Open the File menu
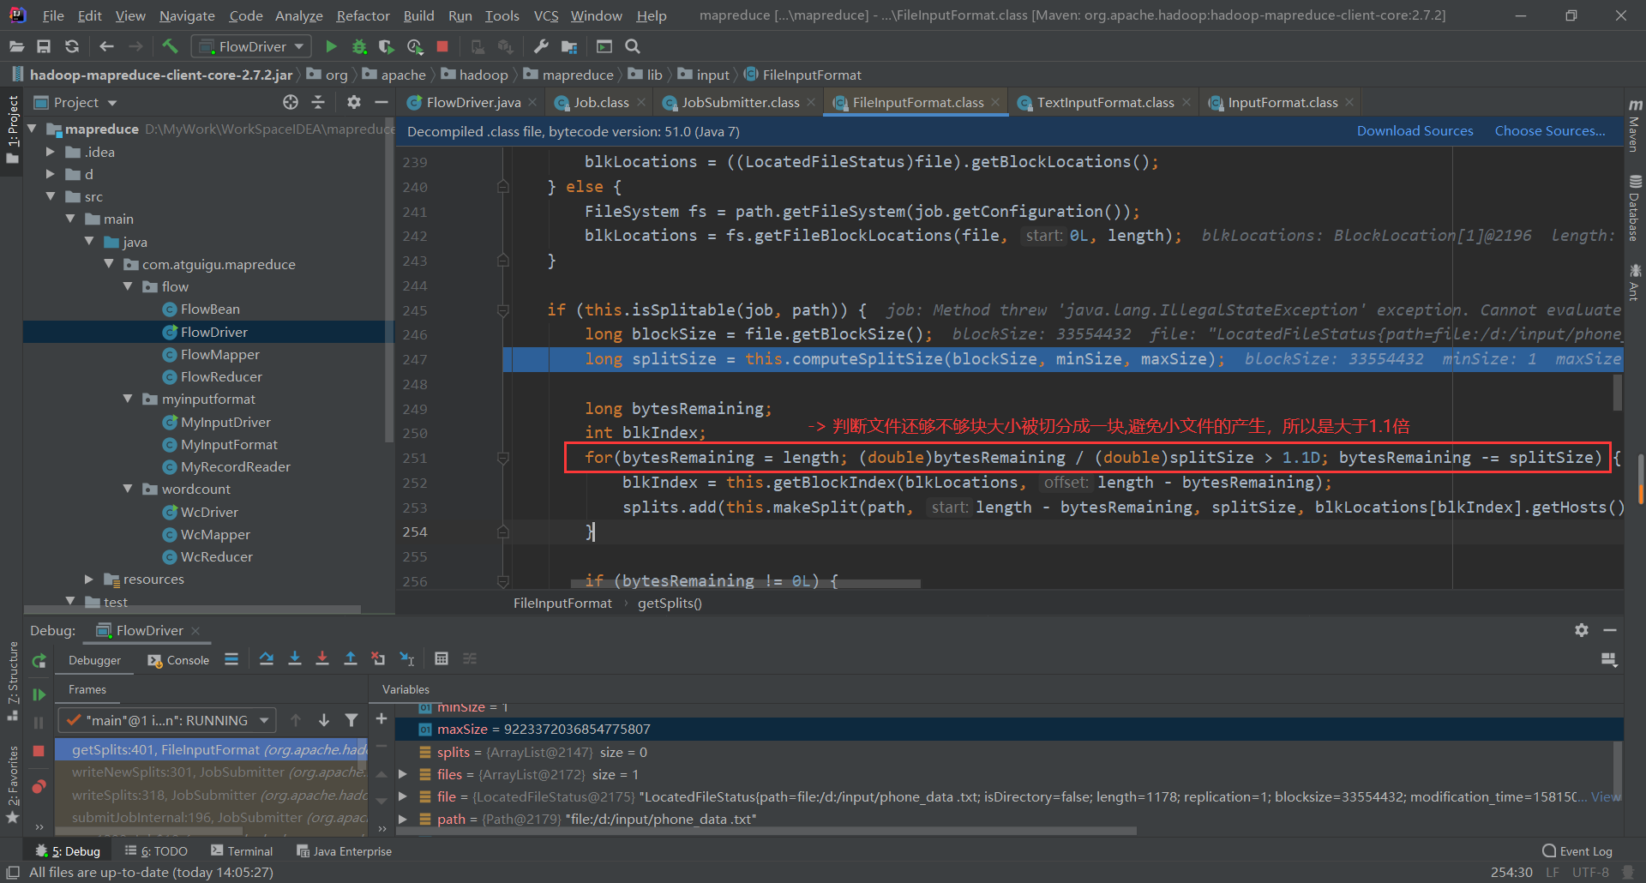Viewport: 1646px width, 883px height. (52, 15)
